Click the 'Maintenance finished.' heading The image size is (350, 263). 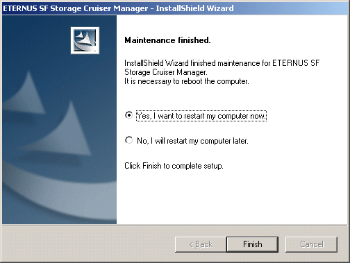pos(167,40)
